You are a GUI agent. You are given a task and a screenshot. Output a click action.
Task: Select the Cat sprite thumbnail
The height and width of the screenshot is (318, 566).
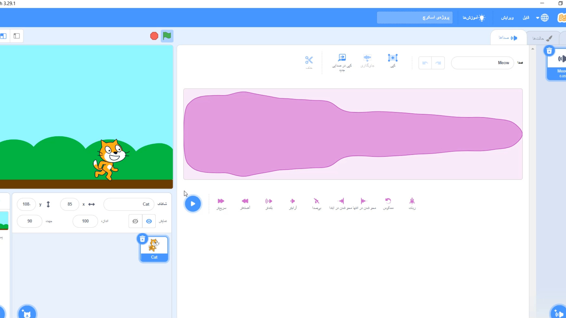coord(154,249)
